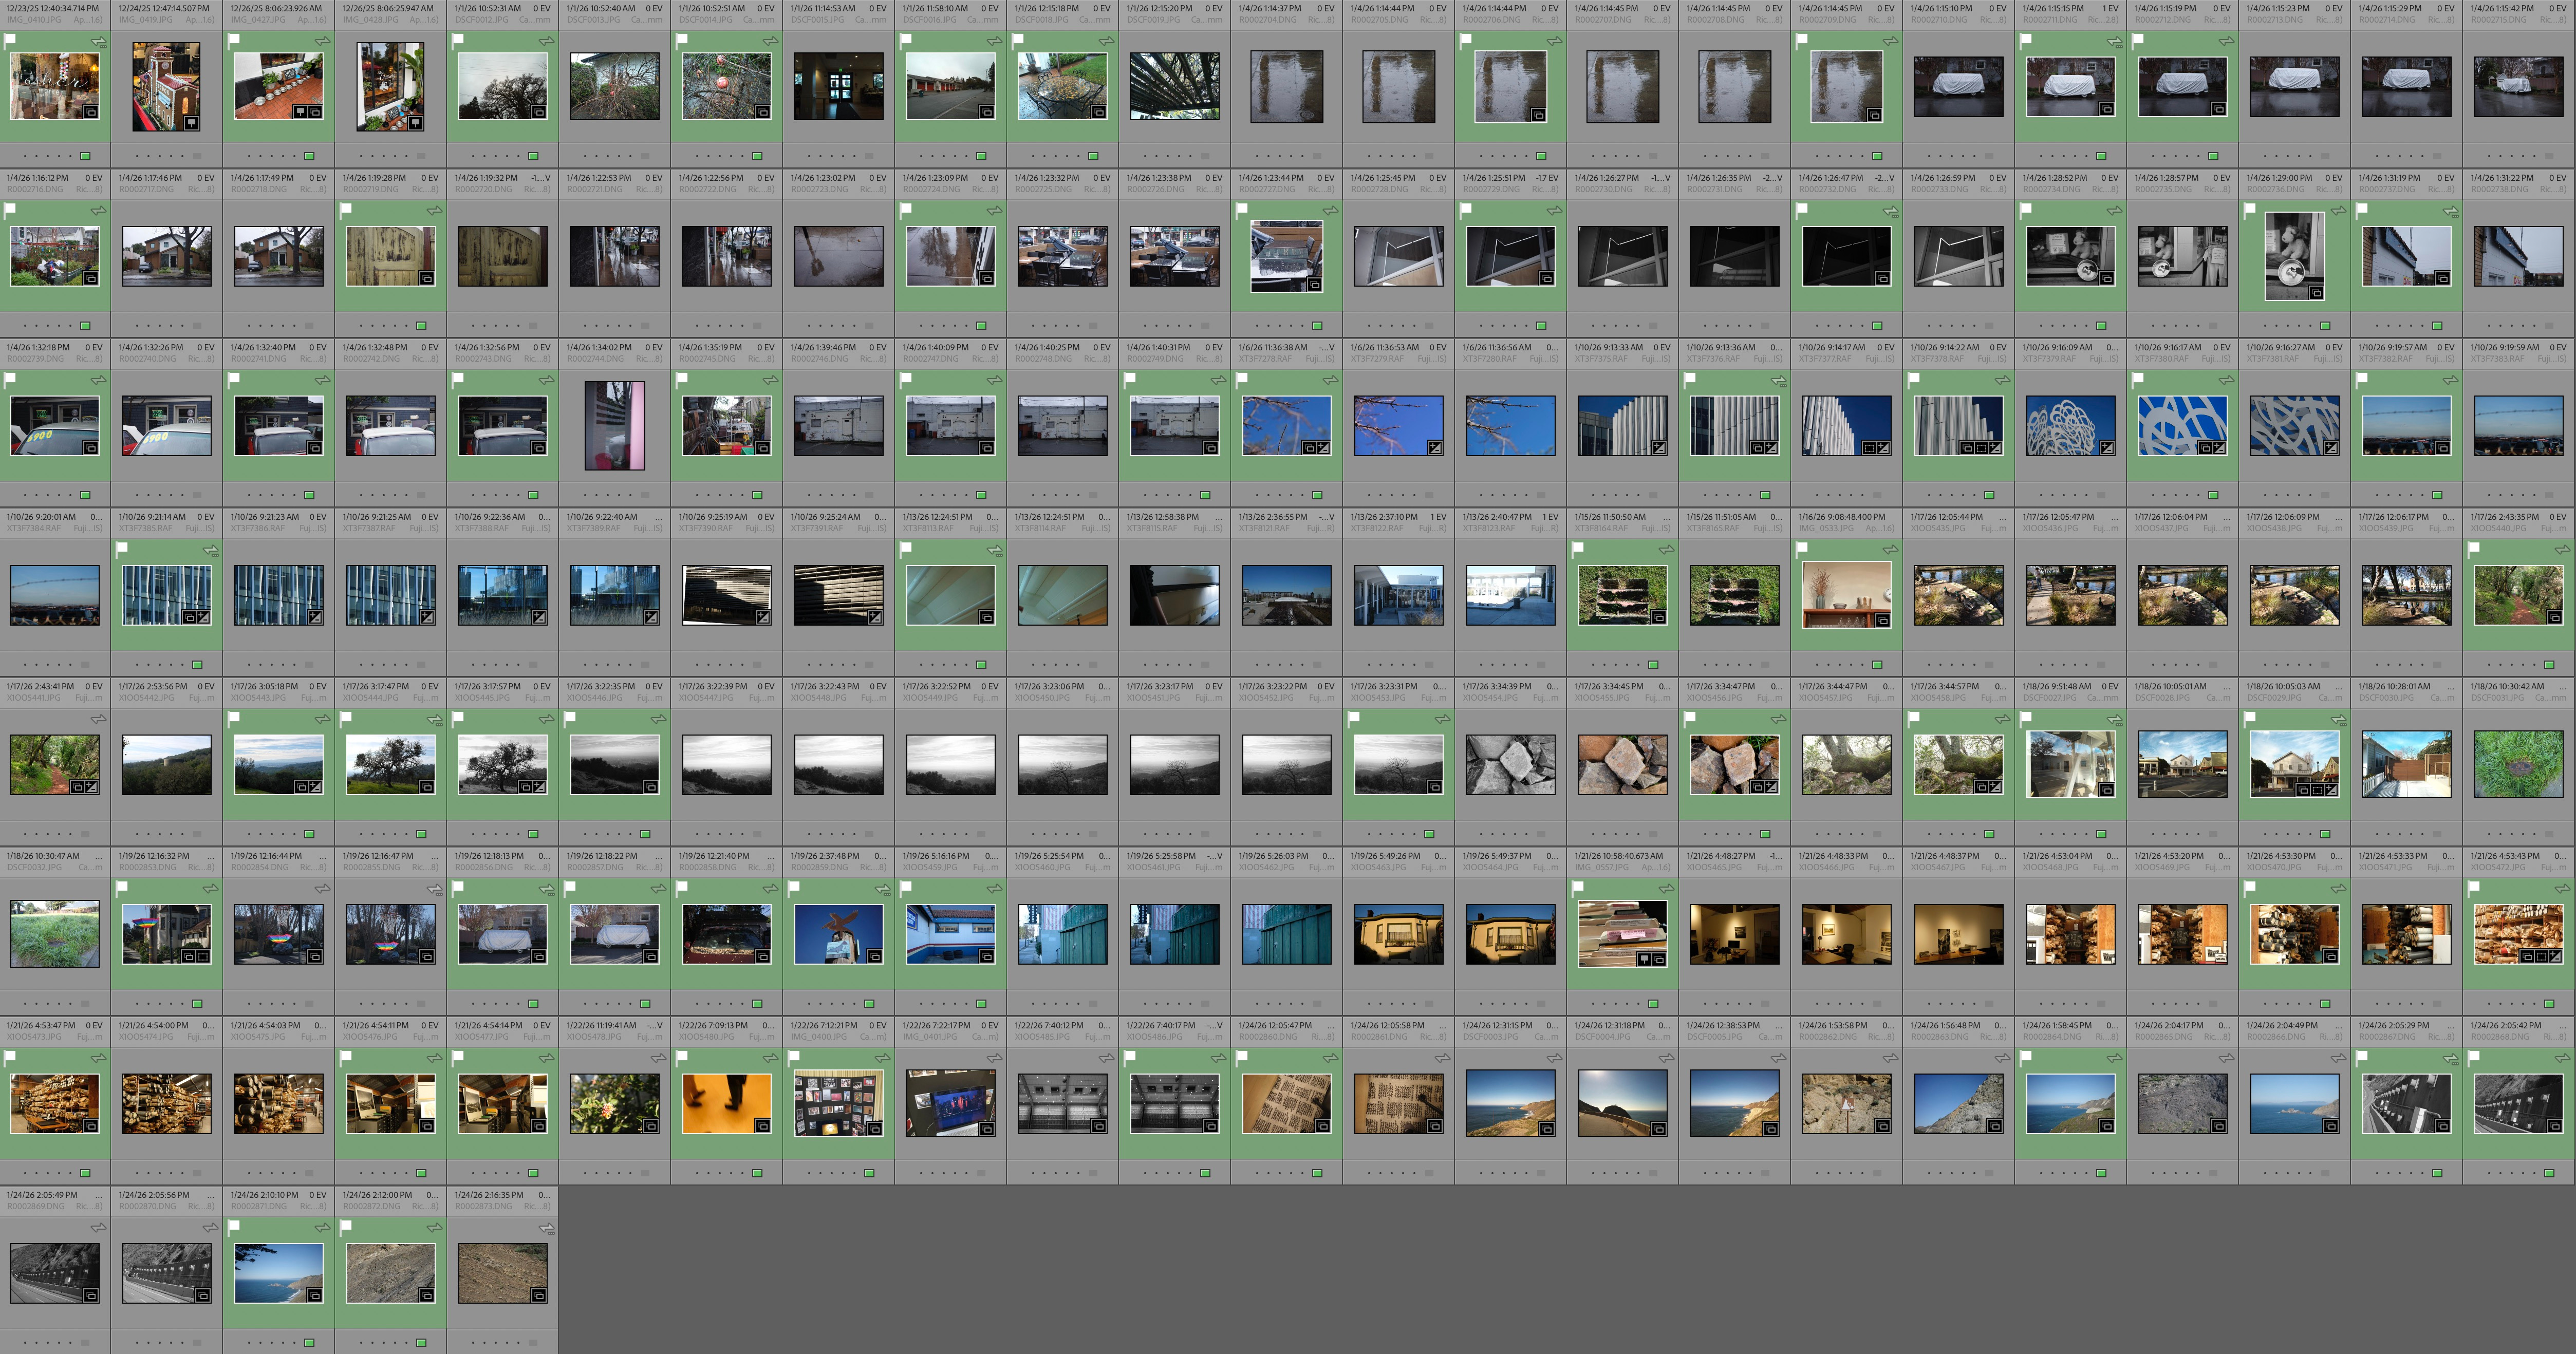This screenshot has width=2576, height=1354.
Task: Click crop badge on XT3F7377.RAF thumbnail
Action: click(x=1868, y=448)
